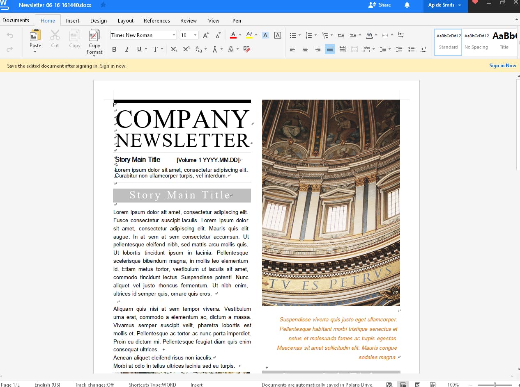The height and width of the screenshot is (387, 520).
Task: Open line spacing dropdown
Action: [389, 49]
